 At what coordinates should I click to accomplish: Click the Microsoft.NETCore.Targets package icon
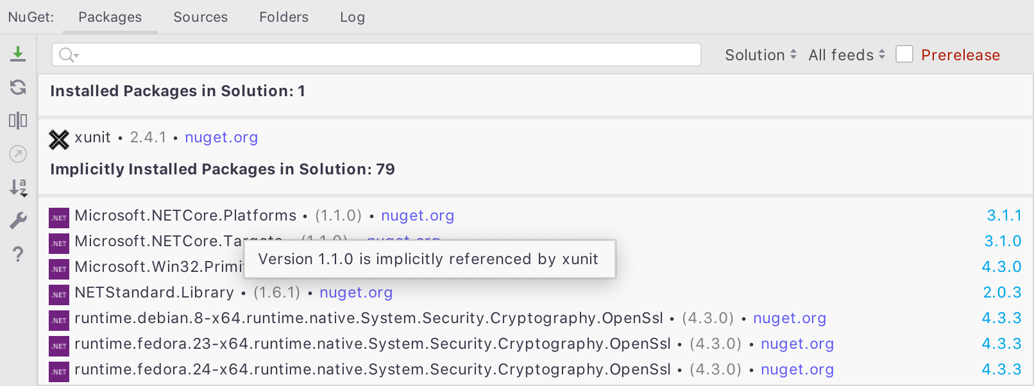click(x=59, y=244)
